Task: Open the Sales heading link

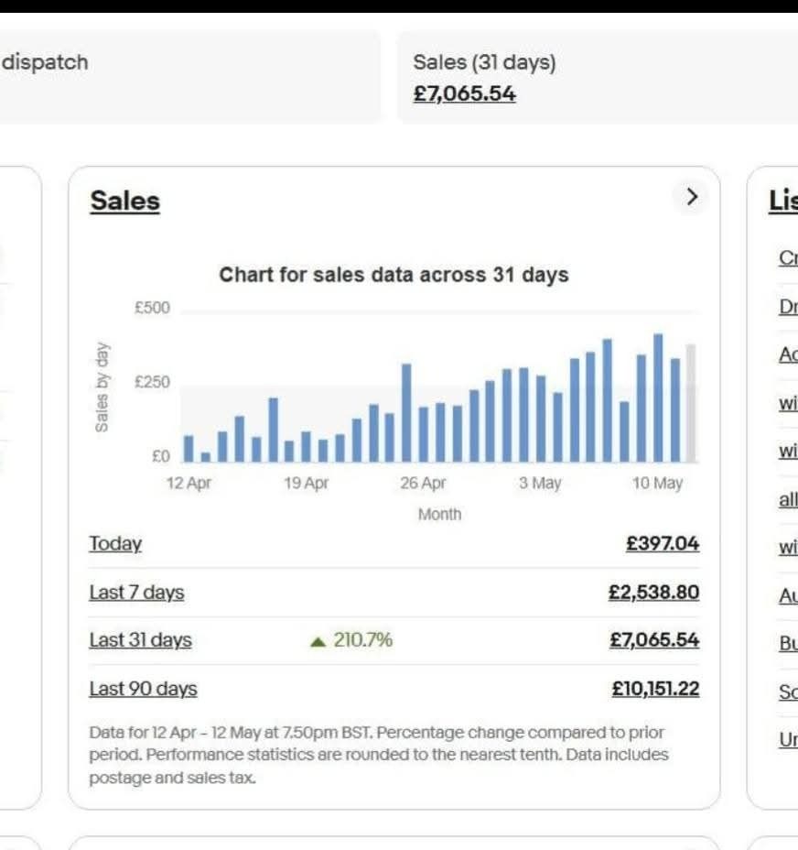Action: pos(125,202)
